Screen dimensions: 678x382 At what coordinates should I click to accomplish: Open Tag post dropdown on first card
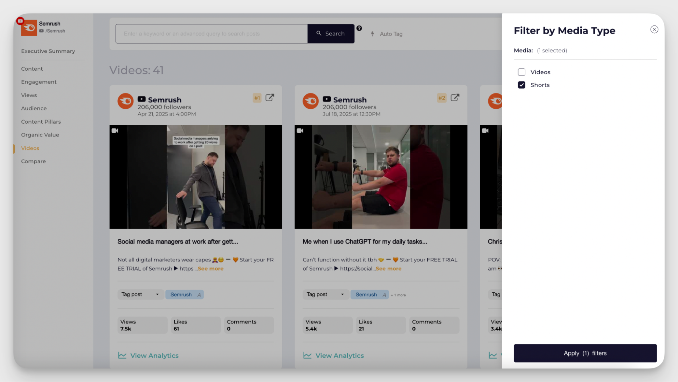pyautogui.click(x=140, y=294)
